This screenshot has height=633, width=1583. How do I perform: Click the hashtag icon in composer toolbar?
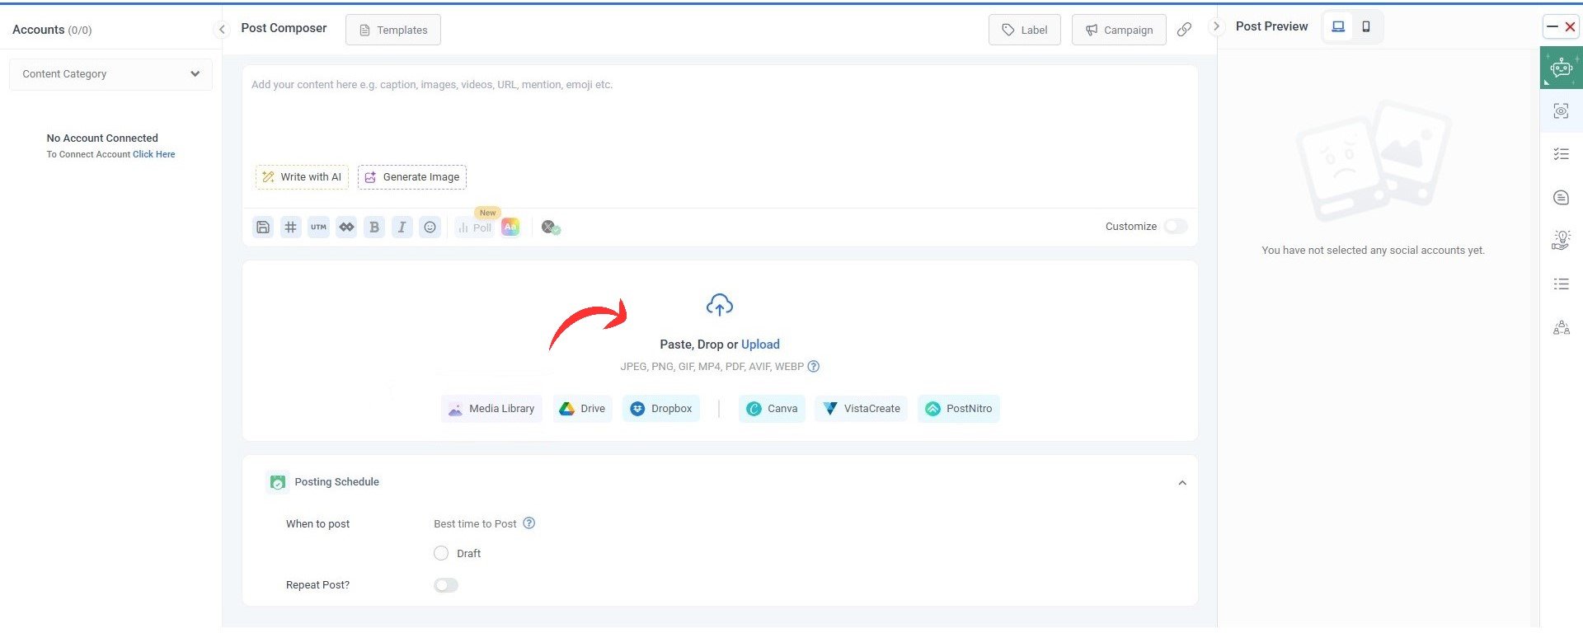pyautogui.click(x=290, y=227)
